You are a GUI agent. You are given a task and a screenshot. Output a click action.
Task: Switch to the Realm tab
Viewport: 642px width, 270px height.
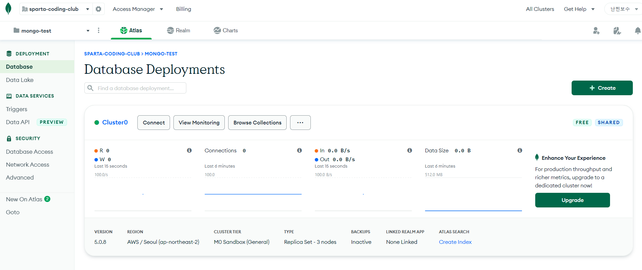point(179,31)
